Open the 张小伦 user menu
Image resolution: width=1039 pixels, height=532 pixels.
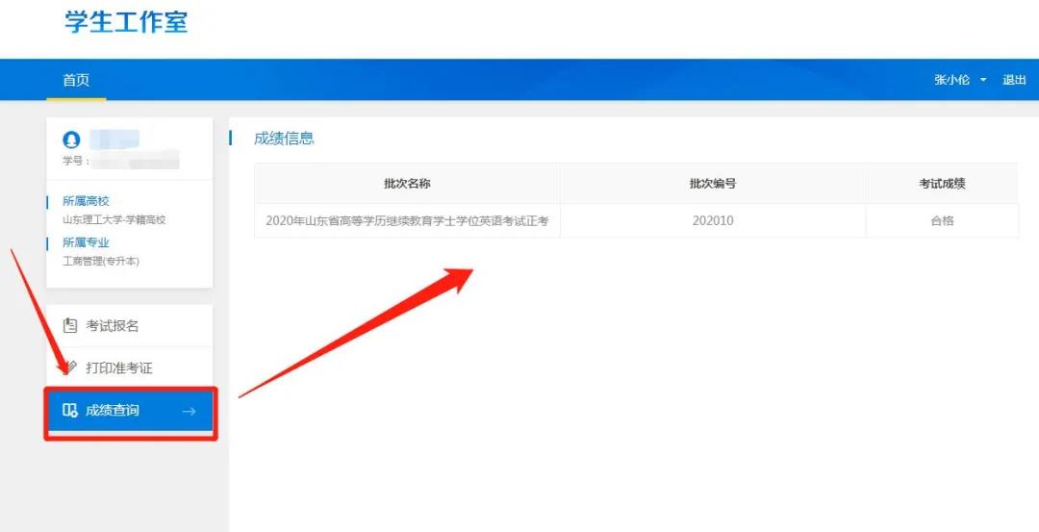[951, 80]
